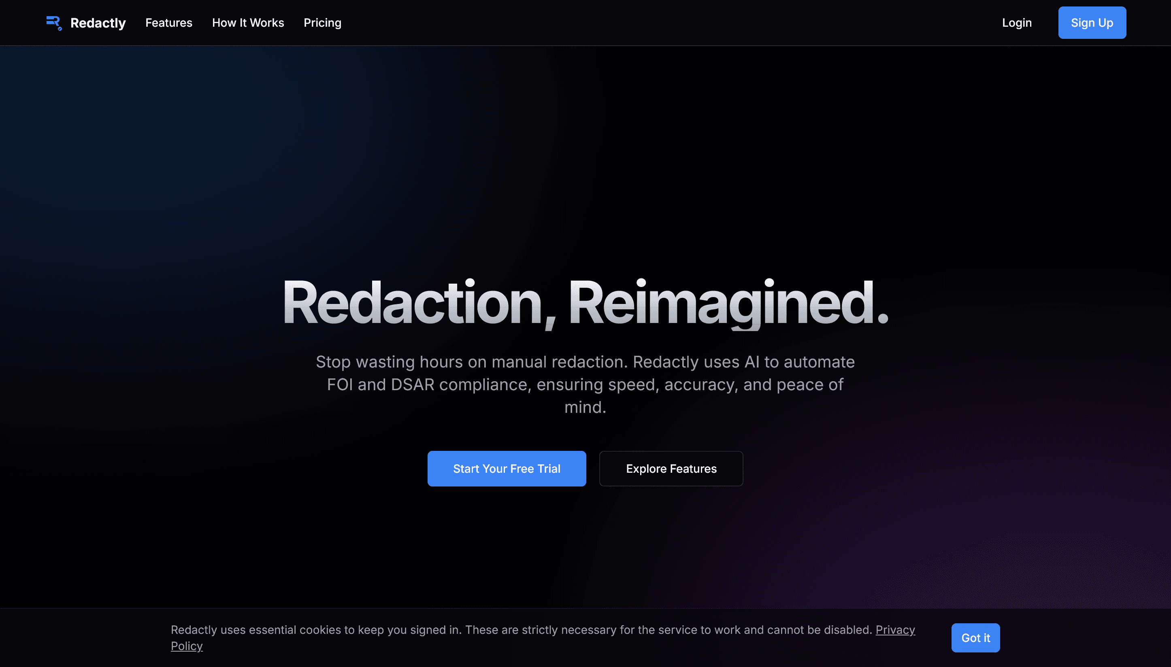Open the Pricing nav link
The height and width of the screenshot is (667, 1171).
coord(322,23)
